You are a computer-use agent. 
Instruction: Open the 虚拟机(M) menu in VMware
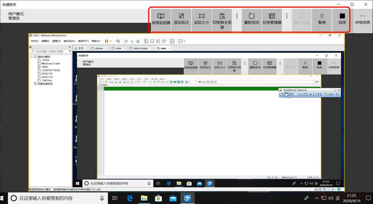pos(69,41)
